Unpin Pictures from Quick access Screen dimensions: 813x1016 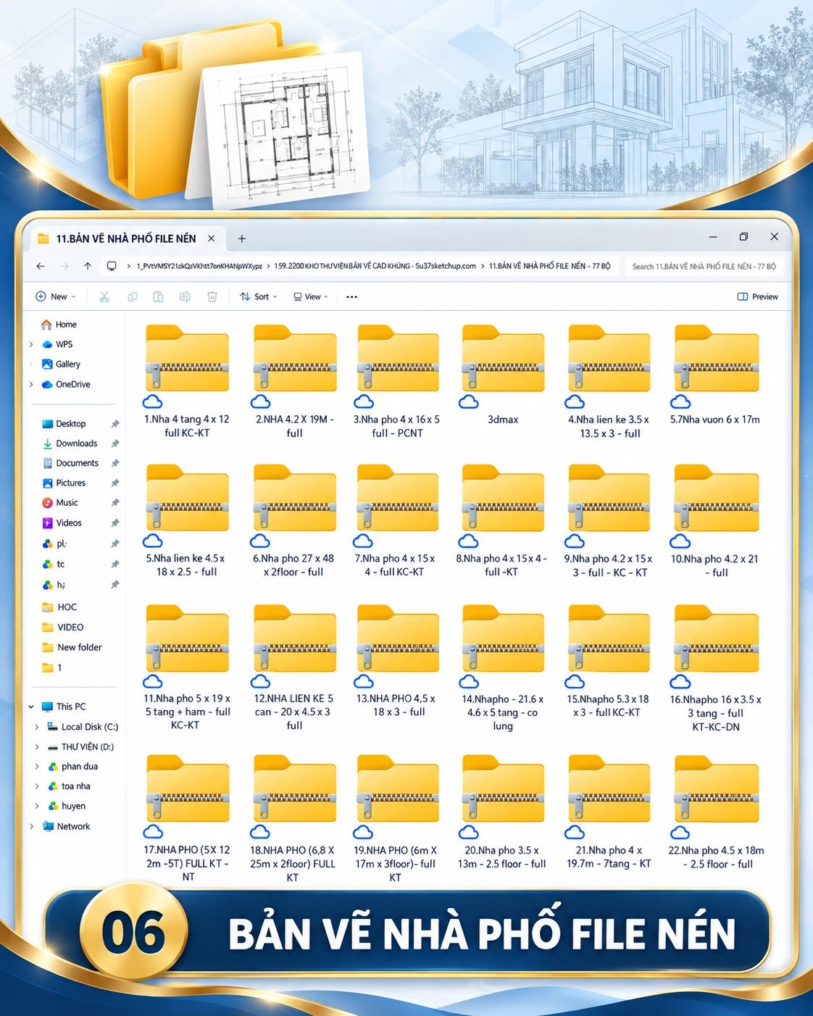pyautogui.click(x=114, y=483)
